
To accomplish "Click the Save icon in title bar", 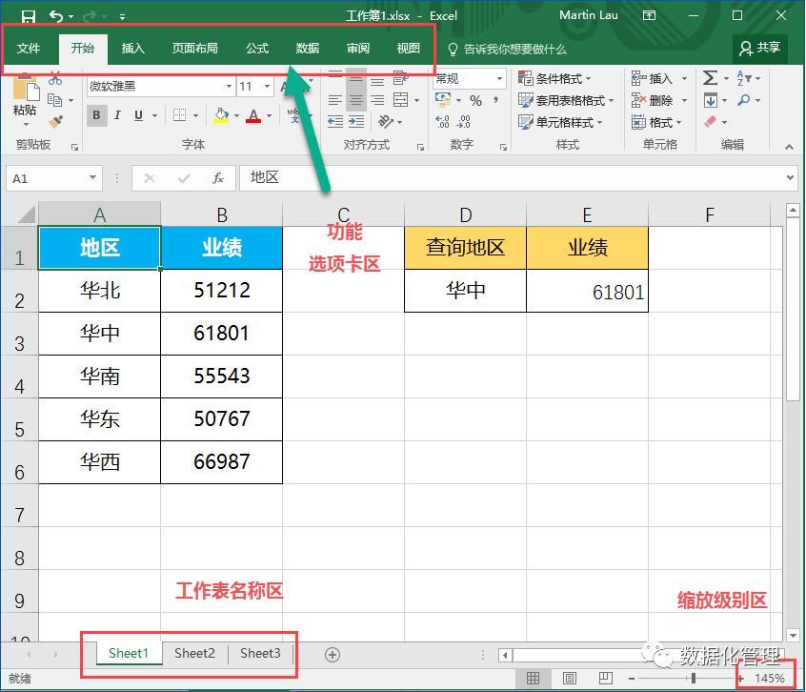I will coord(28,16).
